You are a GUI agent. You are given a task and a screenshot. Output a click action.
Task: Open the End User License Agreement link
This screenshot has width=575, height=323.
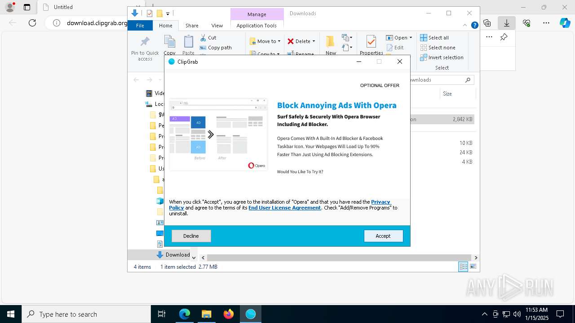285,208
